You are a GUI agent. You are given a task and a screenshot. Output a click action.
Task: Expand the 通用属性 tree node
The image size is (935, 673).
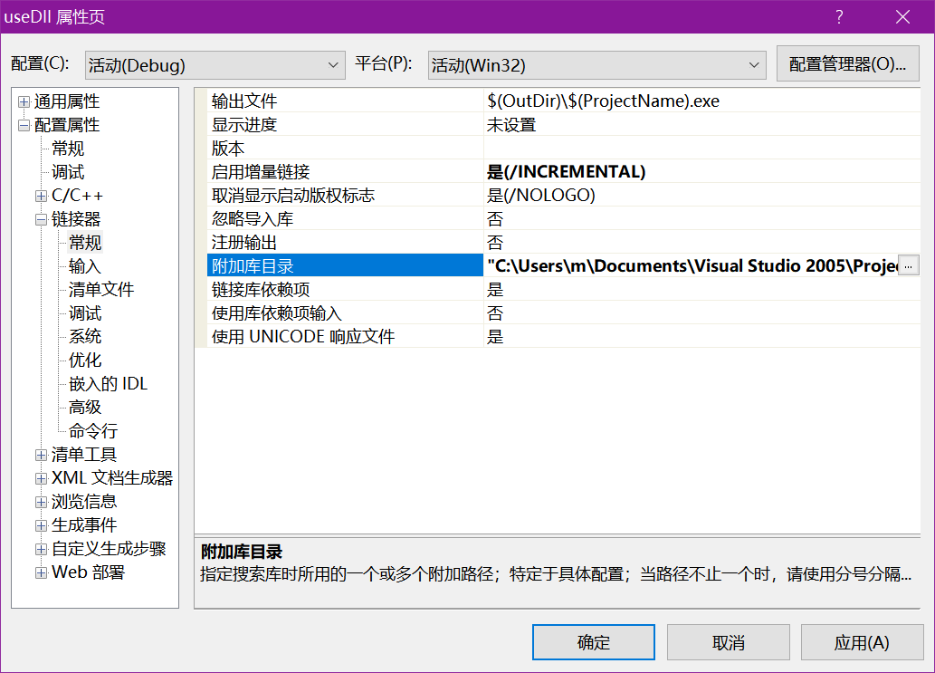pyautogui.click(x=24, y=101)
